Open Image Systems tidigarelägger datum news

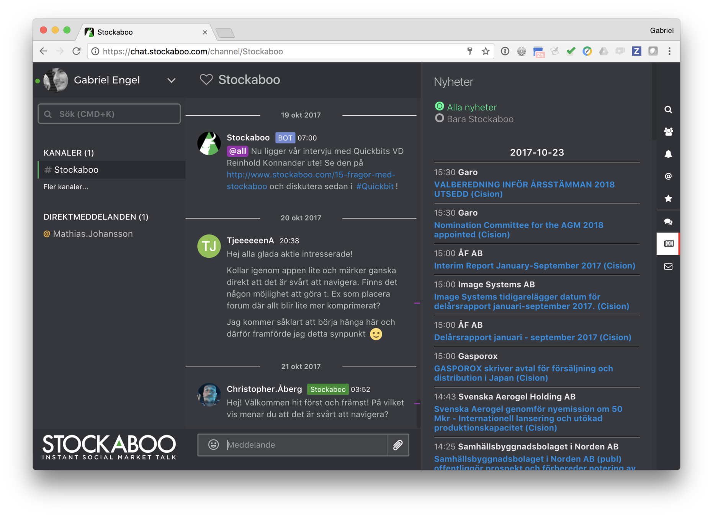(531, 301)
